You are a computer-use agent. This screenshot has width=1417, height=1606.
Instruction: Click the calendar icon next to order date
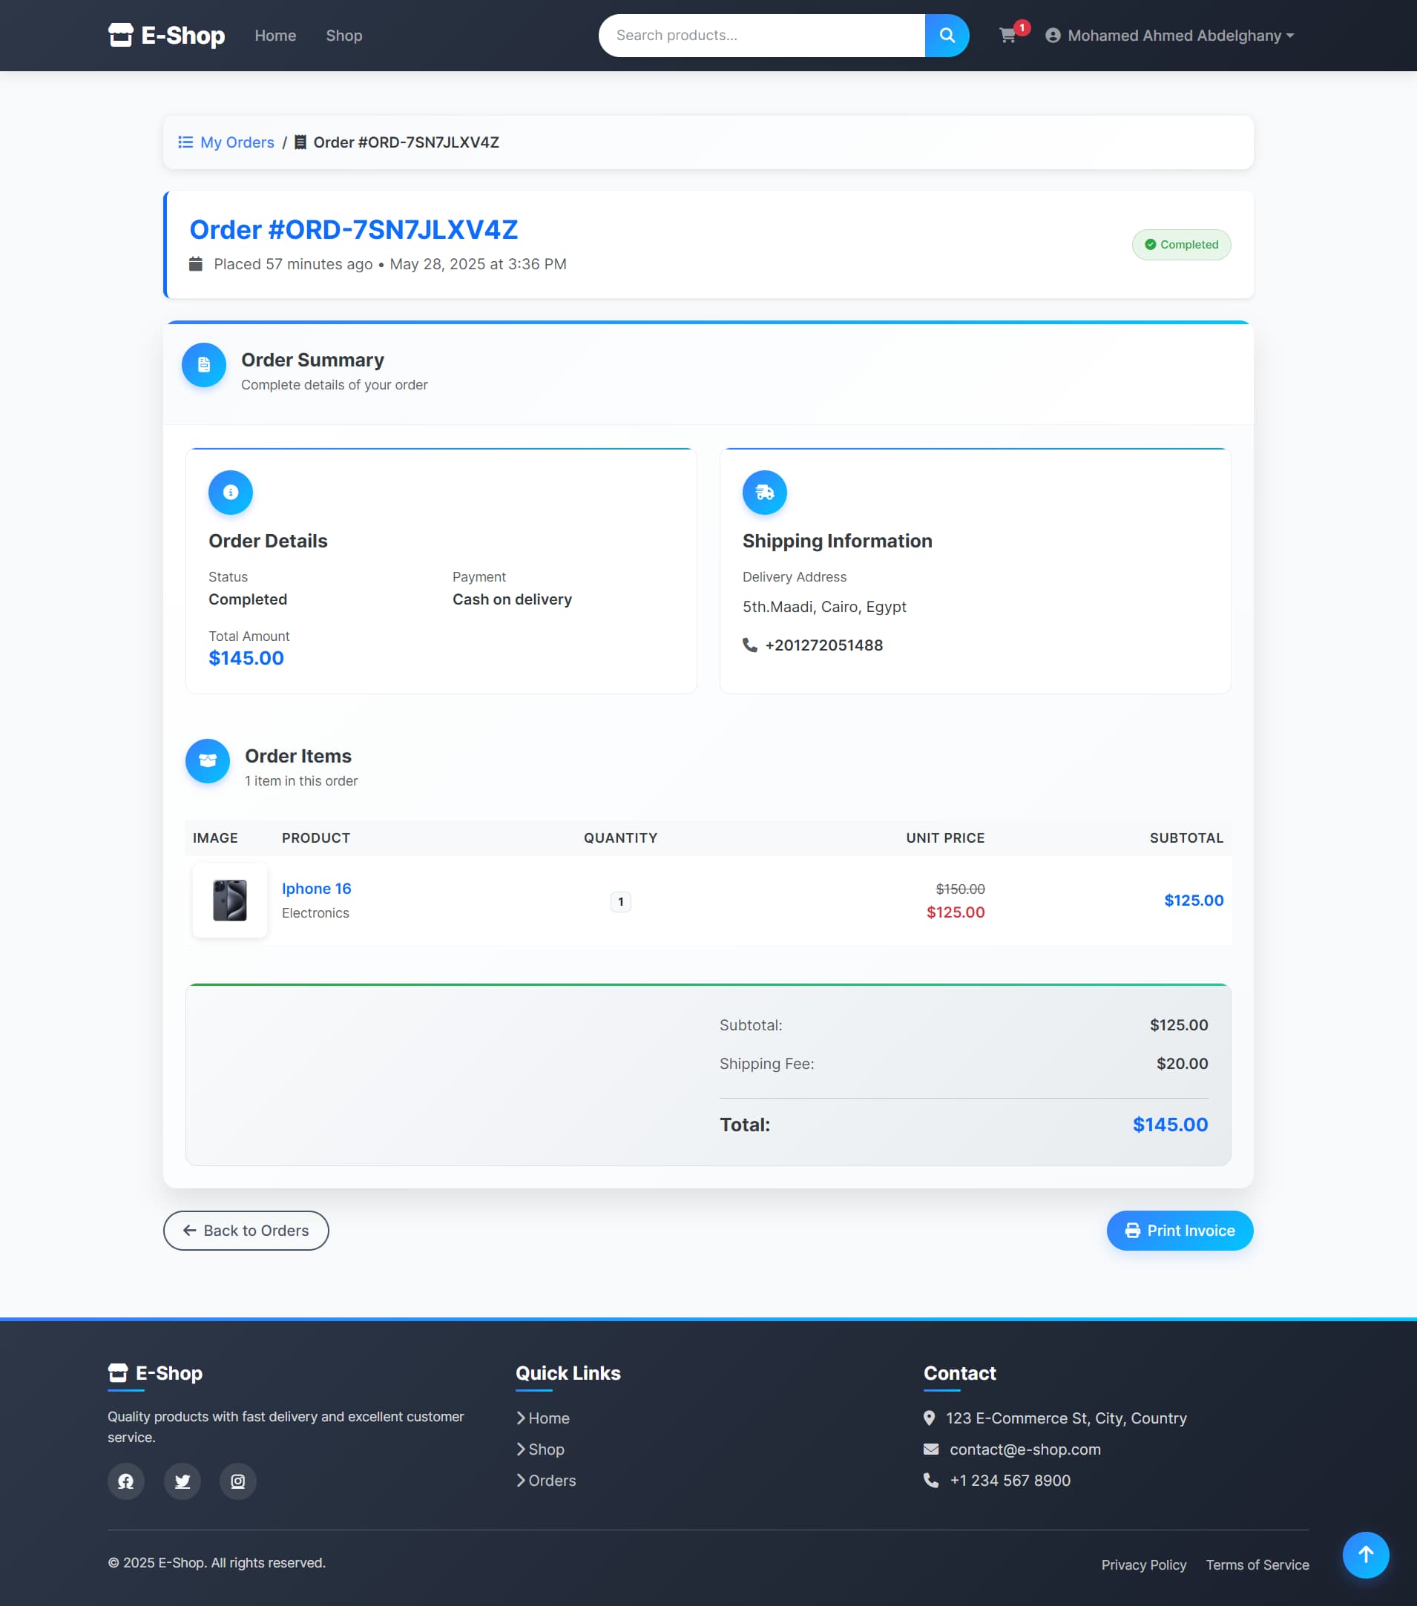tap(196, 264)
